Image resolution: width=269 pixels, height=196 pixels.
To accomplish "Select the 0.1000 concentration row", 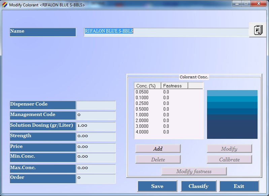I will pyautogui.click(x=169, y=97).
